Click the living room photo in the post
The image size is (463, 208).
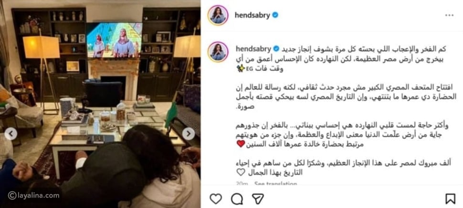coord(100,104)
